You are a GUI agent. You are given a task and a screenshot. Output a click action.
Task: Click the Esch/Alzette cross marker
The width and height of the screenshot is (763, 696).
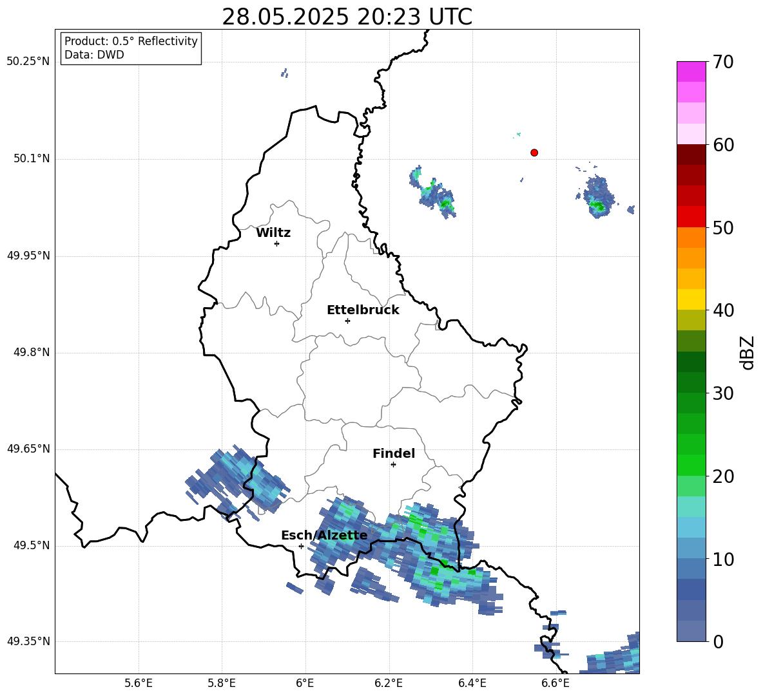(x=301, y=546)
